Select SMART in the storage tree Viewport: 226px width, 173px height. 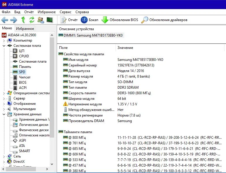[24, 151]
